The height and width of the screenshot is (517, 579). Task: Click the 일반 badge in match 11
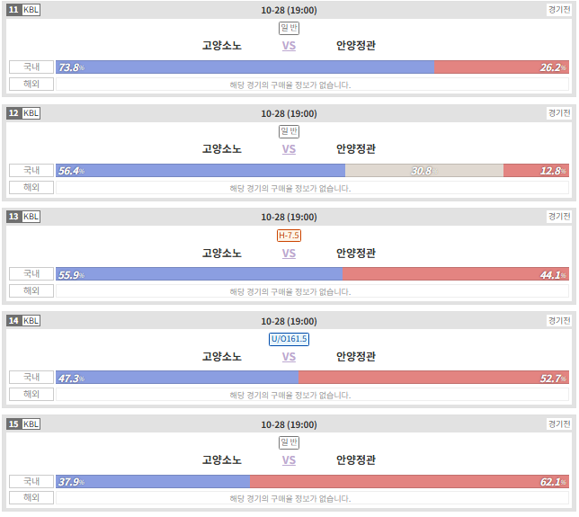point(289,28)
